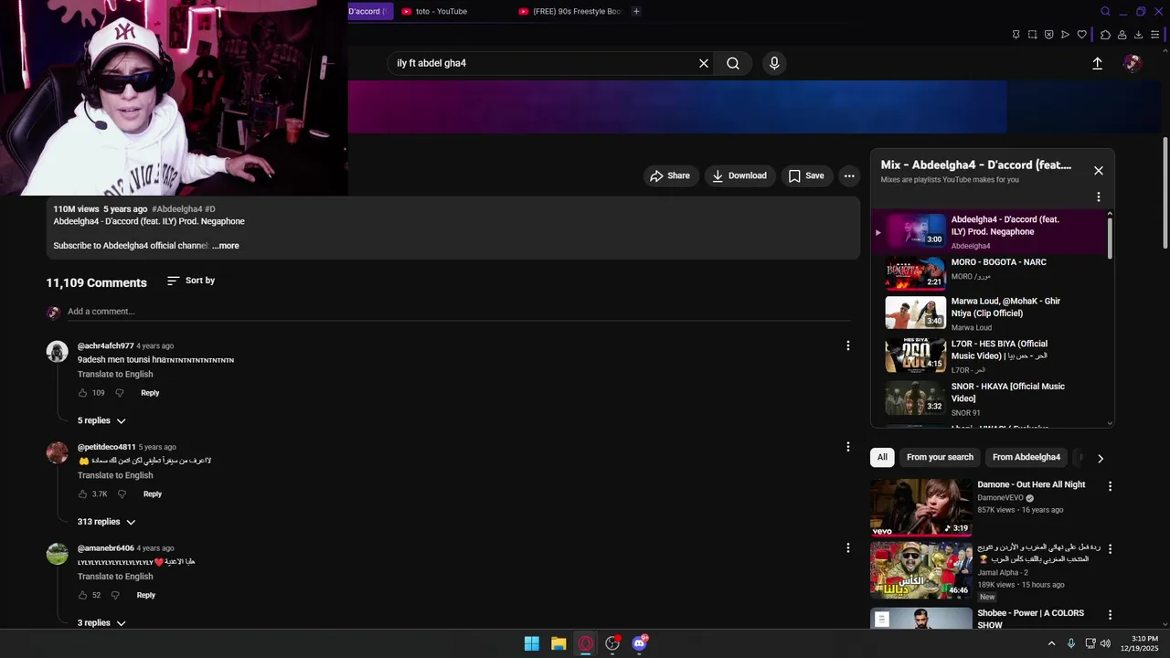Play MORO - BOGOTA - NARC from the mix
The width and height of the screenshot is (1170, 658).
click(991, 272)
